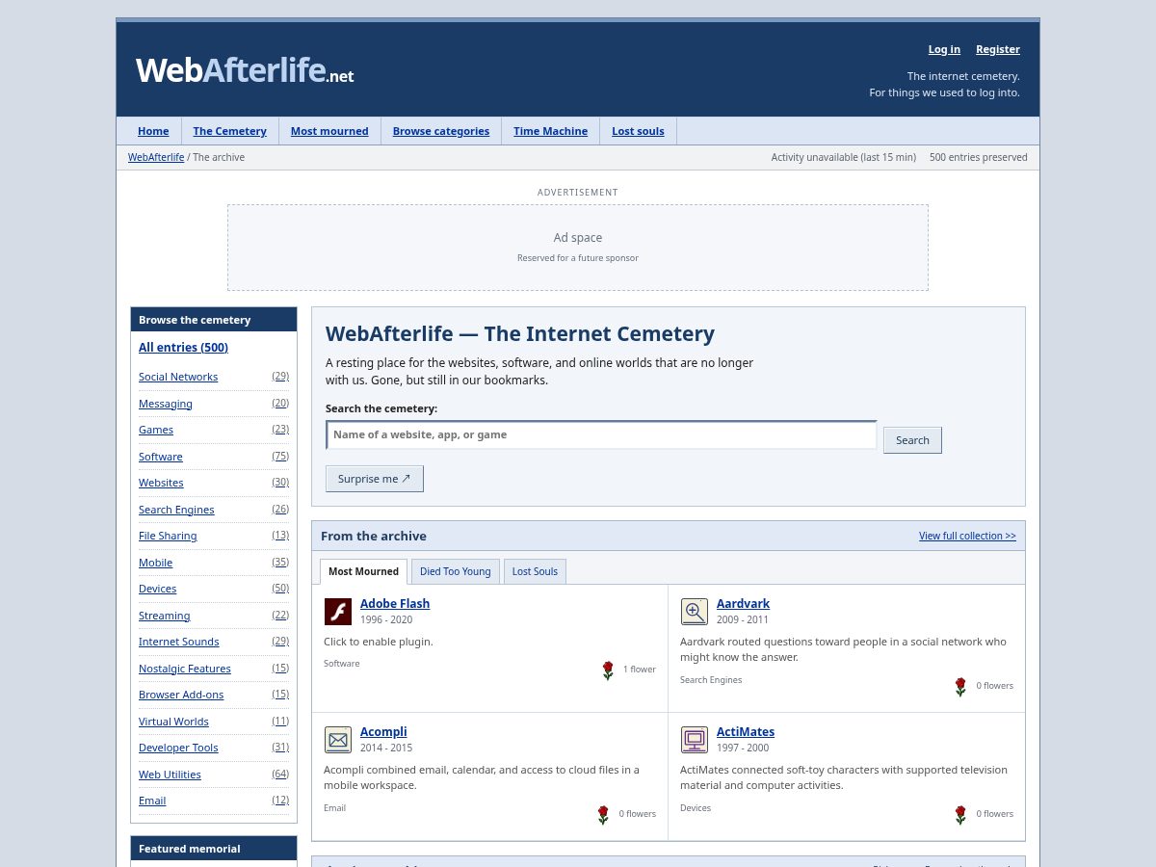Click the rose icon for ActiMates
Screen dimensions: 1156x867
pyautogui.click(x=960, y=815)
